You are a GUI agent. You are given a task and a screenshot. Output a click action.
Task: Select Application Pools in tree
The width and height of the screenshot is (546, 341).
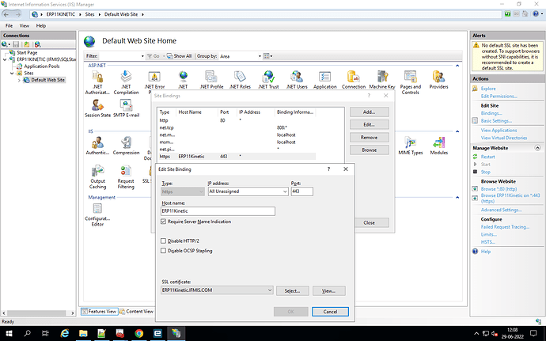point(42,66)
